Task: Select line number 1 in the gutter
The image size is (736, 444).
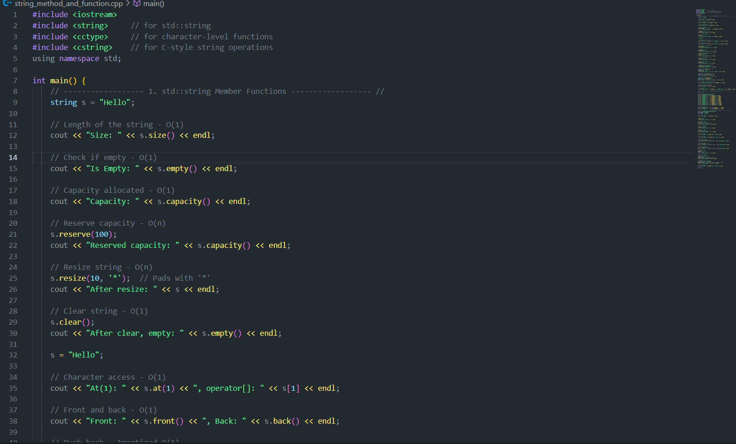Action: tap(15, 15)
